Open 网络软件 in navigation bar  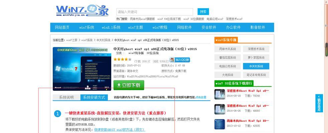click(184, 27)
